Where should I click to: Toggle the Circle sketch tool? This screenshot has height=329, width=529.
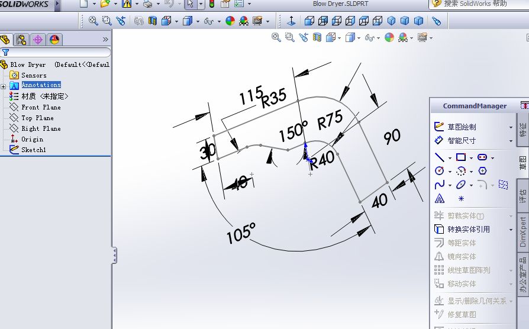pos(439,171)
